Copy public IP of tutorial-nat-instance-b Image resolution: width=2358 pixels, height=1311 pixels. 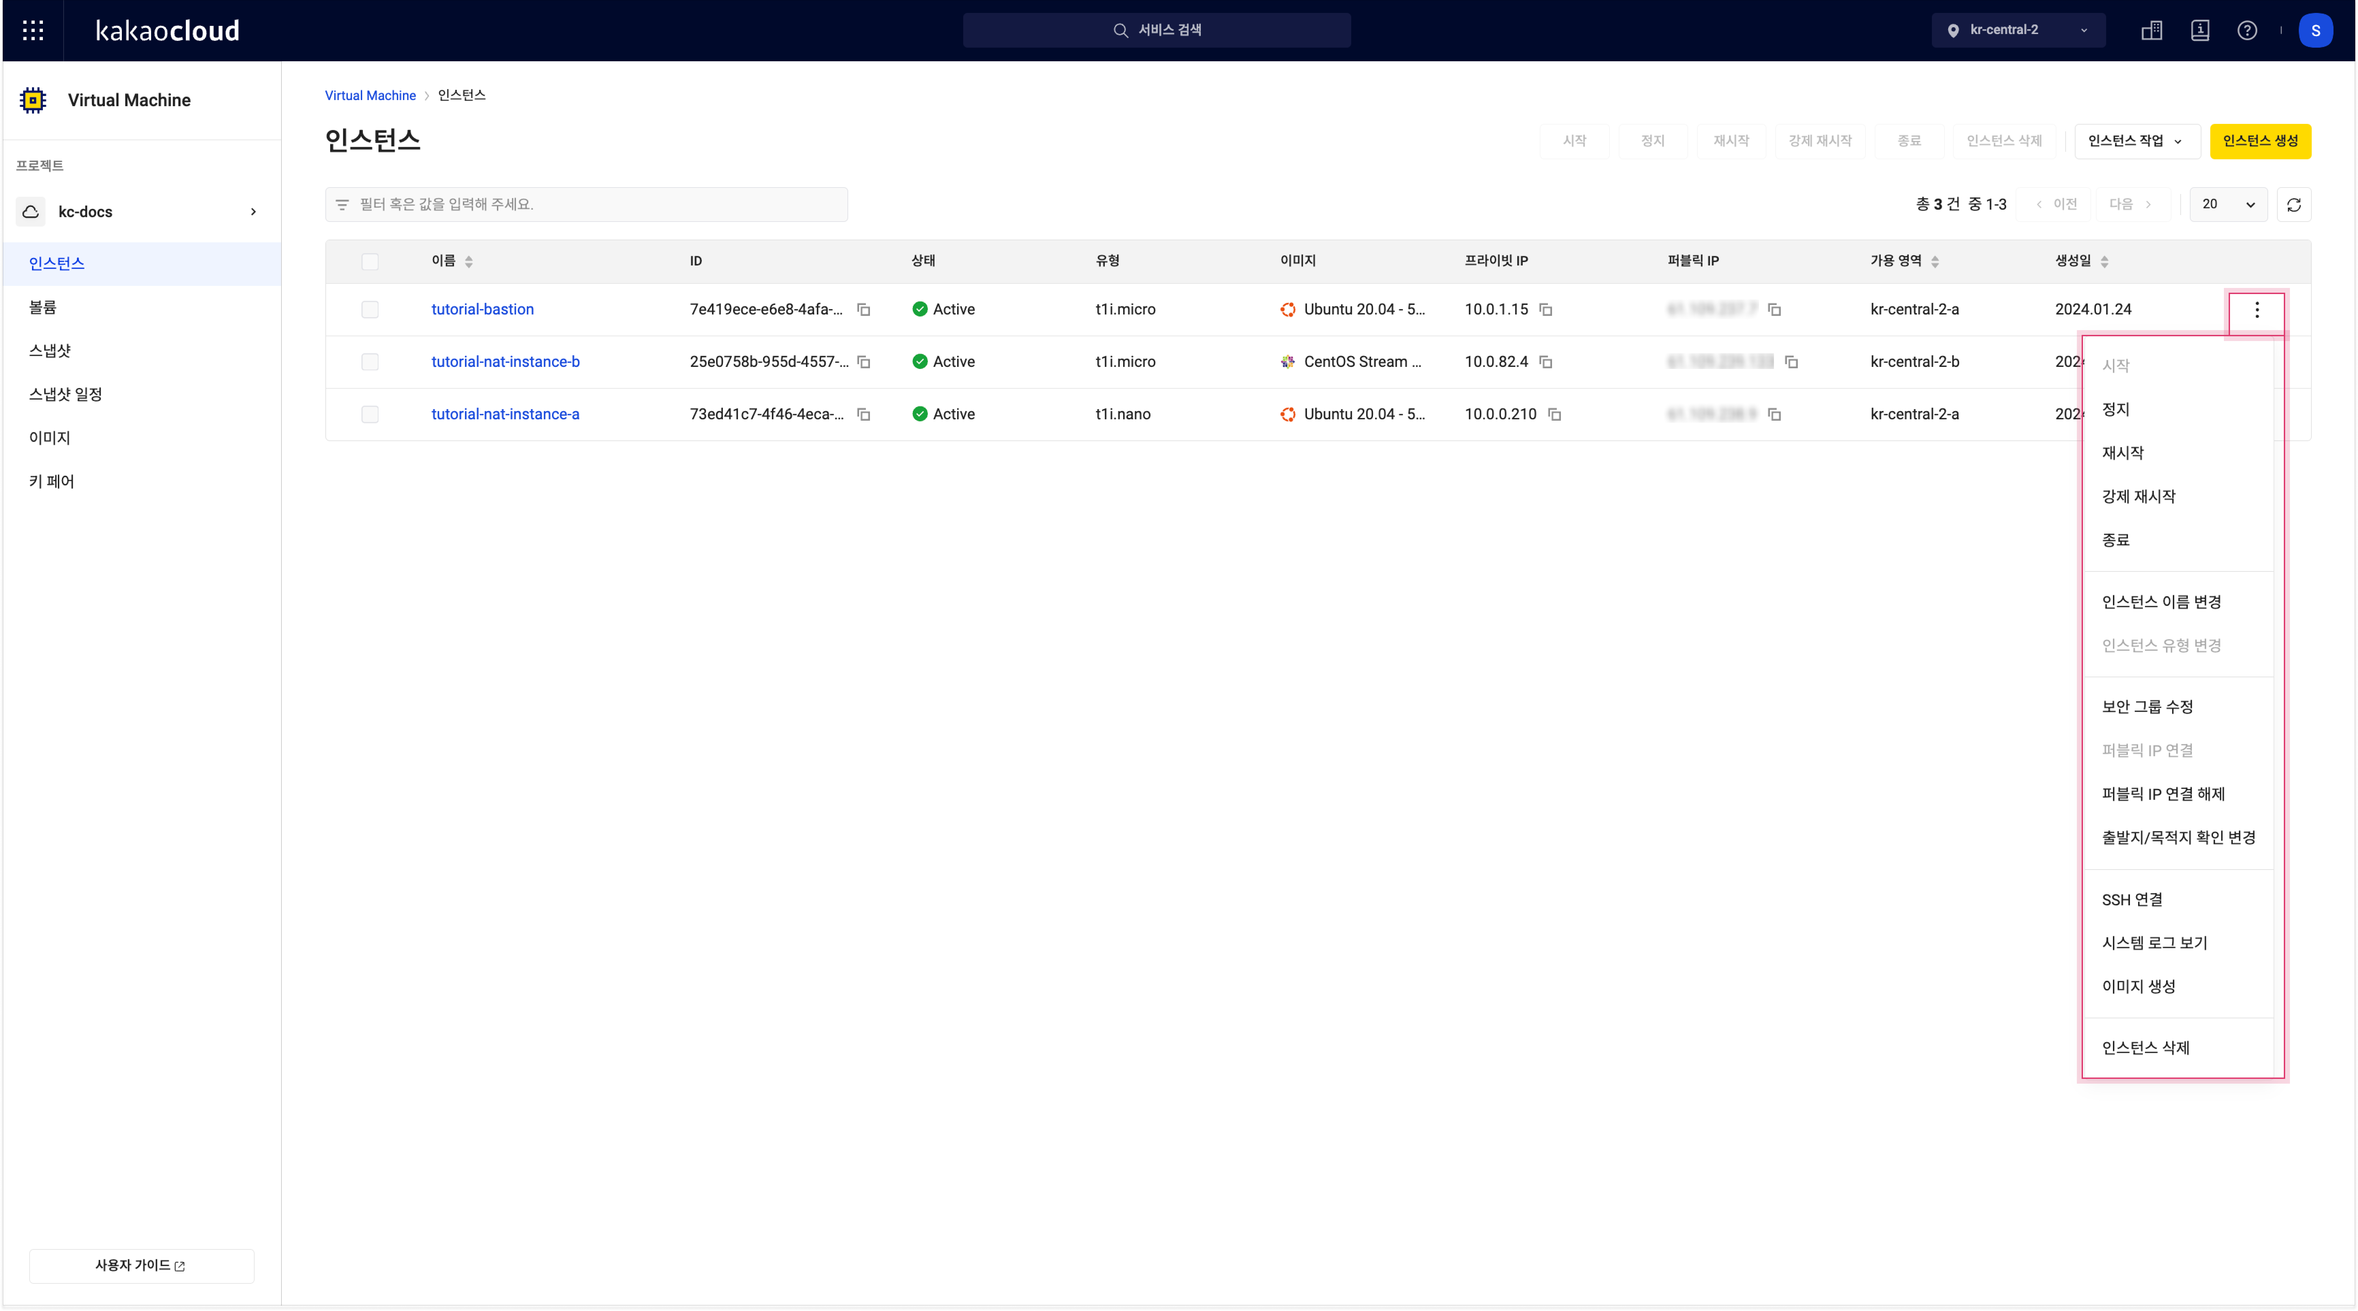(x=1791, y=362)
